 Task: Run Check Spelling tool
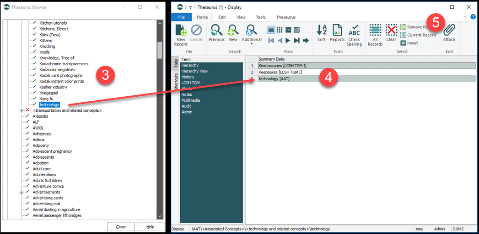(x=354, y=31)
